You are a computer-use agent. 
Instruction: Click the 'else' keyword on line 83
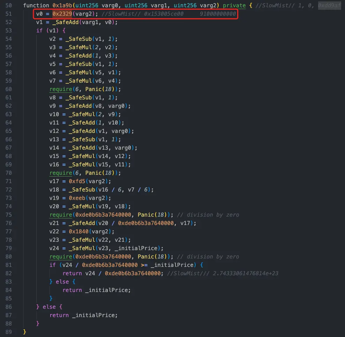point(62,282)
